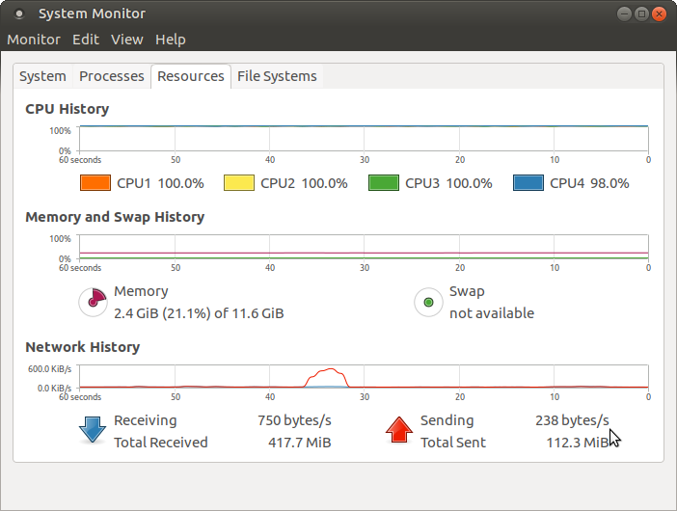Viewport: 677px width, 511px height.
Task: Click the Memory pie chart icon
Action: (x=92, y=303)
